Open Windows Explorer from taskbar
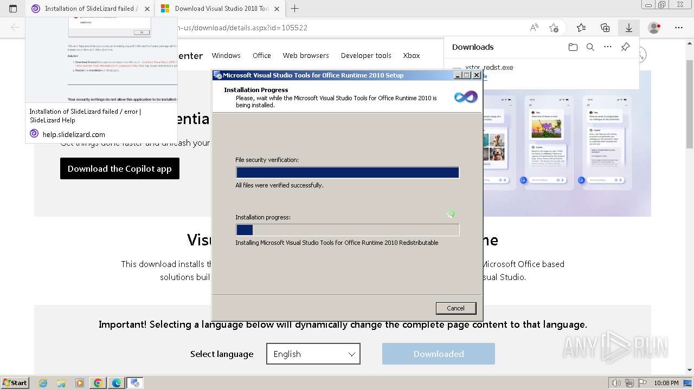694x390 pixels. [61, 383]
